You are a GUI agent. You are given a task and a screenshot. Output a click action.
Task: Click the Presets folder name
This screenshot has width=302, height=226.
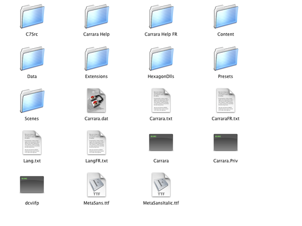point(225,76)
